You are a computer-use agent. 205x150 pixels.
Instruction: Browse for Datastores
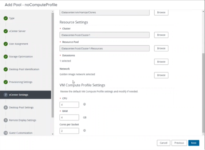click(x=161, y=62)
